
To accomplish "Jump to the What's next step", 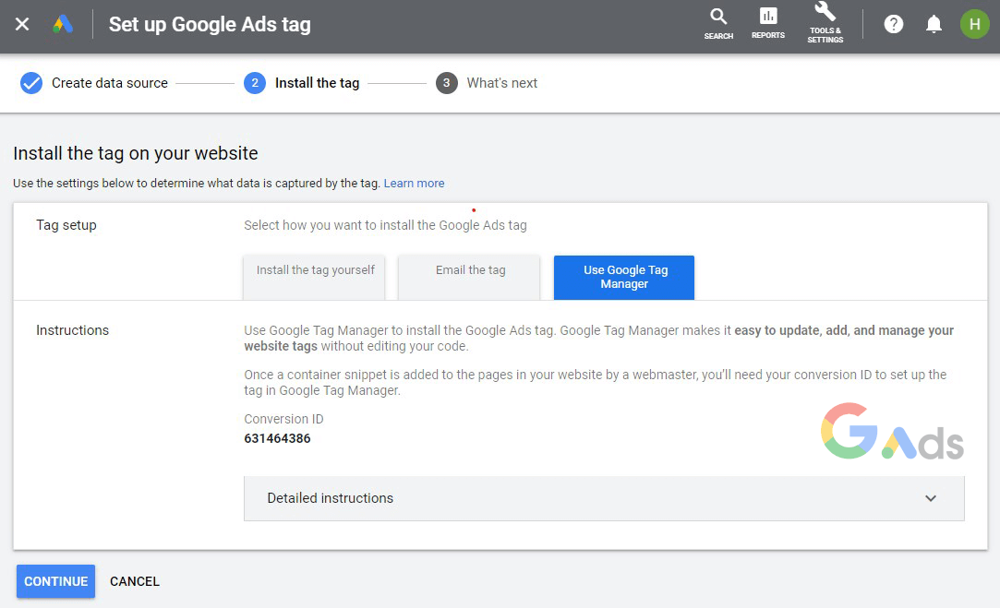I will point(501,83).
